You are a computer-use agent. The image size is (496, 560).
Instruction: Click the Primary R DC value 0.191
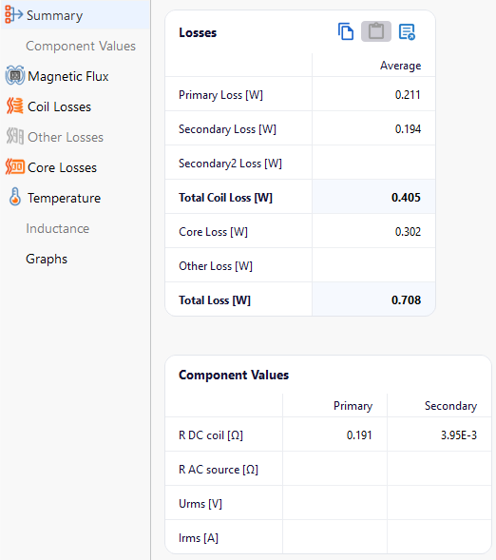pos(359,435)
